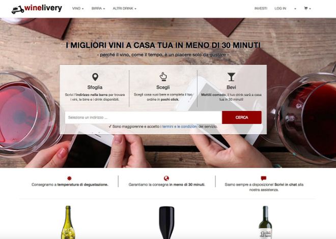
Task: Click the red CERCA button
Action: 242,117
